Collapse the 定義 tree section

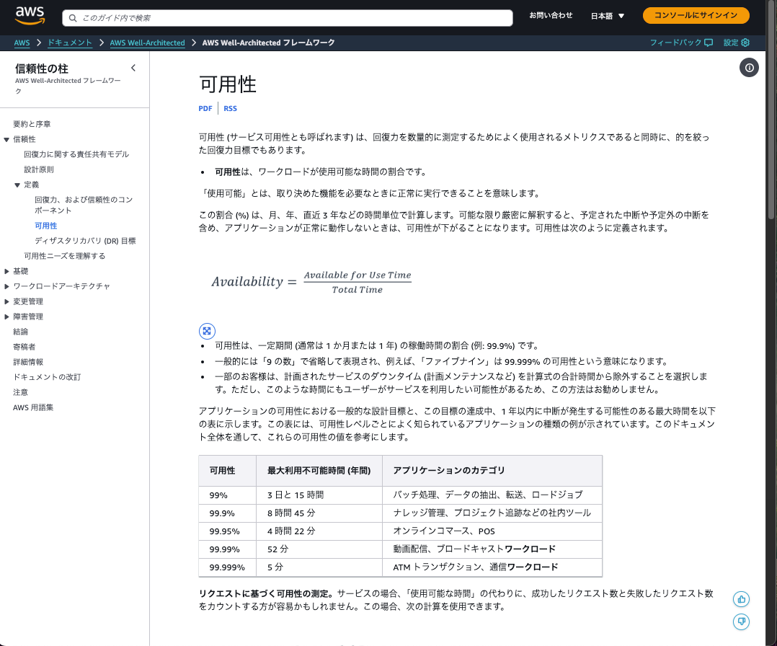point(17,185)
